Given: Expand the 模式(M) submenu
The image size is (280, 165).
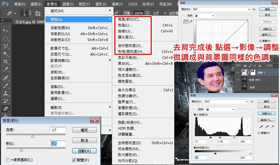Looking at the screenshot, I should [78, 11].
